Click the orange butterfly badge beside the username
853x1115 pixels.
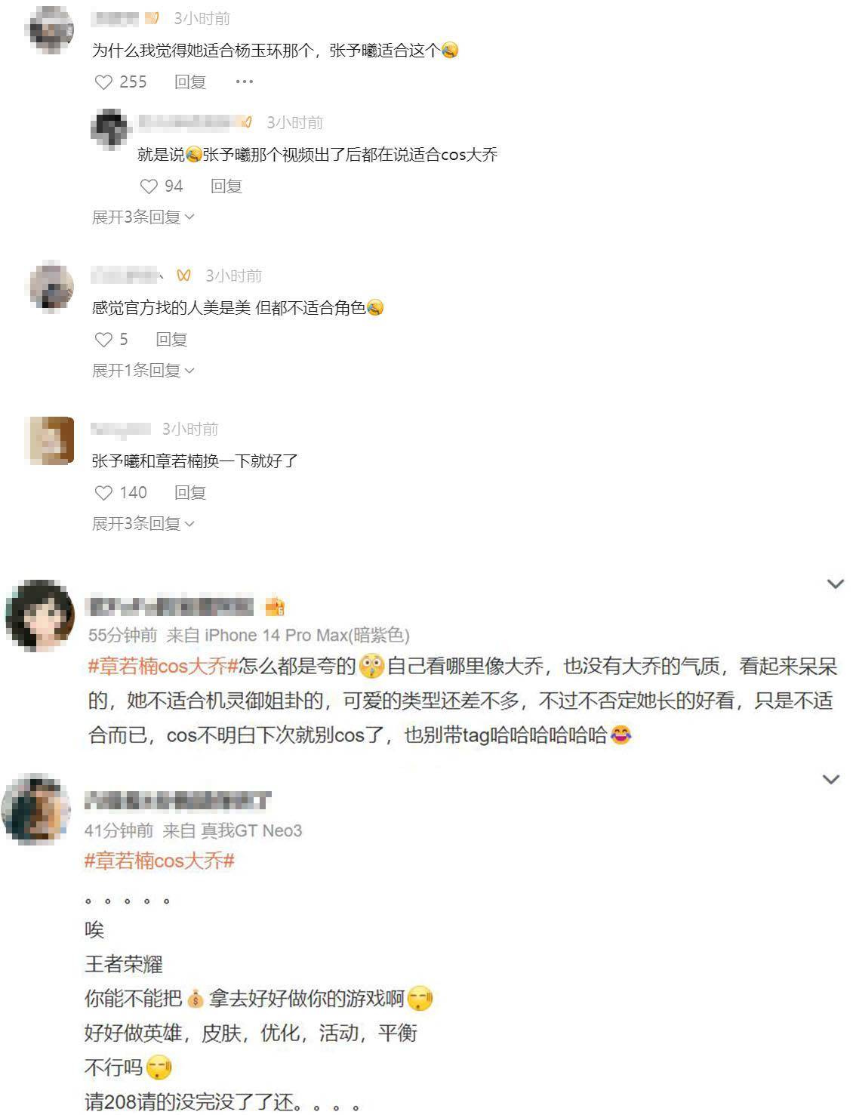pyautogui.click(x=183, y=276)
